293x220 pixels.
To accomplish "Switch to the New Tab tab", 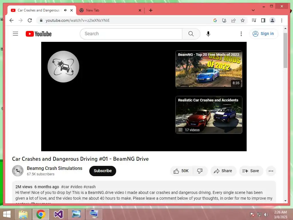I will point(110,10).
